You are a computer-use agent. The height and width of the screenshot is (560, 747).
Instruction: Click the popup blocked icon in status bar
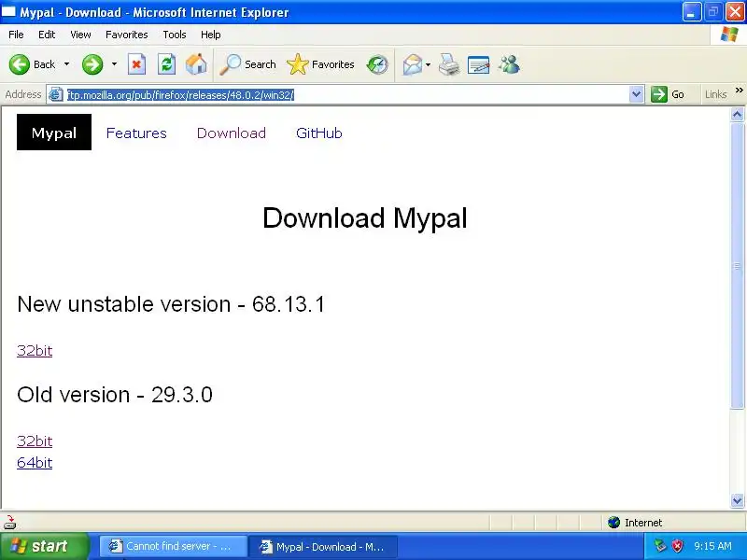click(x=10, y=523)
